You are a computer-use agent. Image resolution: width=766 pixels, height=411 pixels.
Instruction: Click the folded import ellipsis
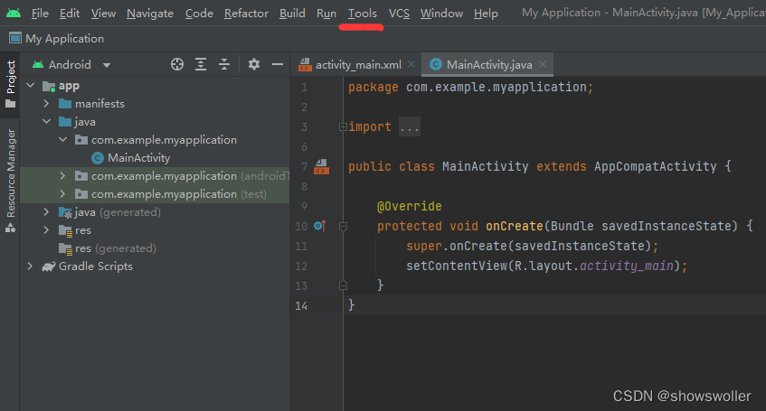point(410,126)
